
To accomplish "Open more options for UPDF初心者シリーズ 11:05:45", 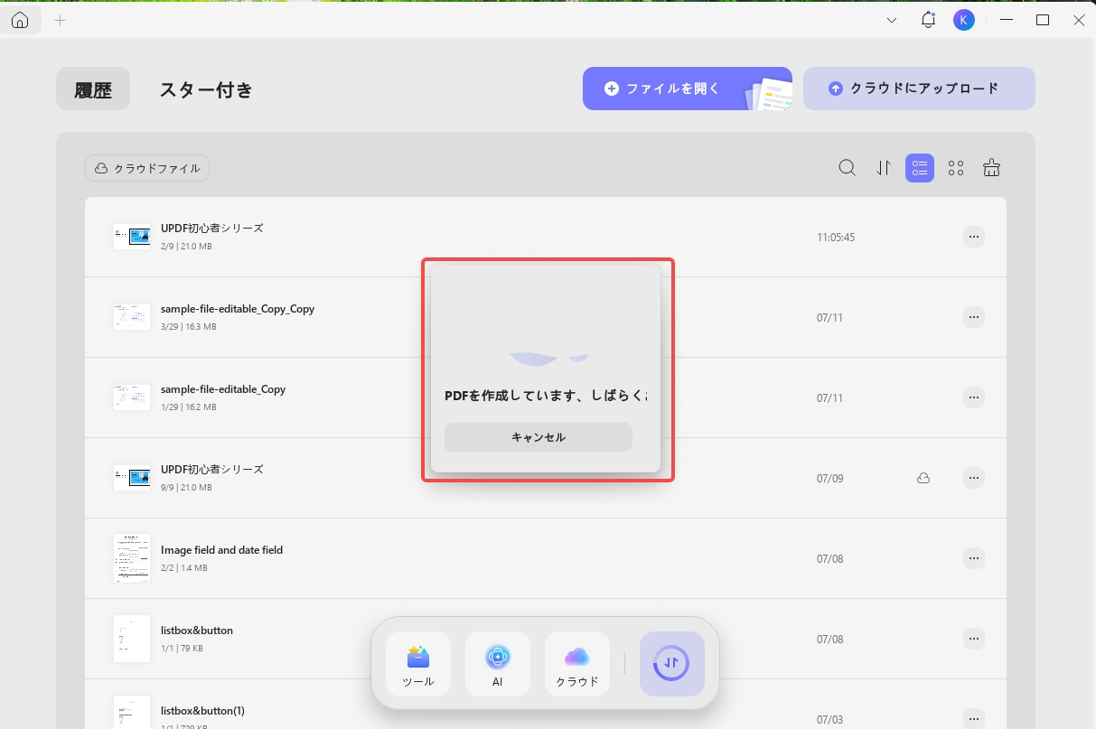I will [973, 237].
